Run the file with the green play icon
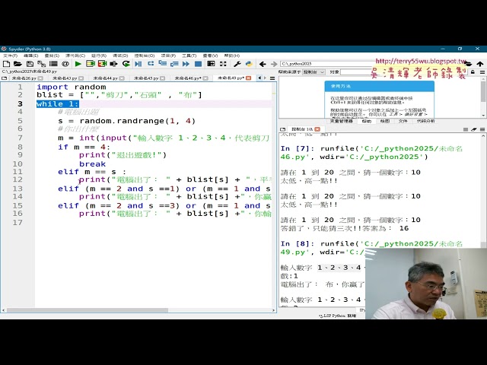 [78, 64]
